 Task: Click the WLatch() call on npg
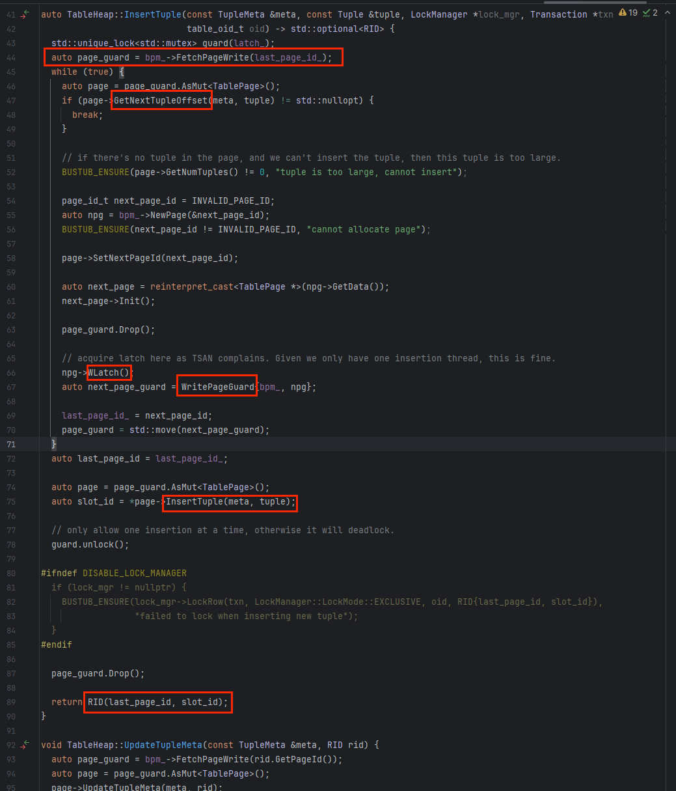pos(109,372)
